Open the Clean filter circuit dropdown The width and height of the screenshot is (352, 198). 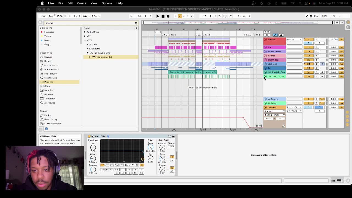tap(129, 165)
